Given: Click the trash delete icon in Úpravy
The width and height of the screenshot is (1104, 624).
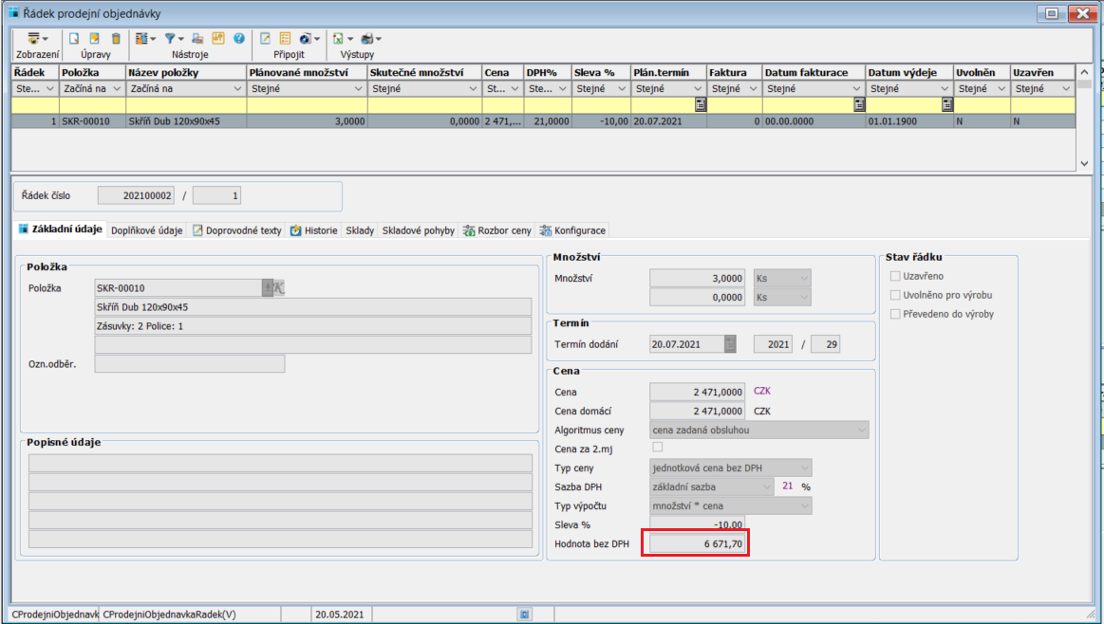Looking at the screenshot, I should point(116,39).
